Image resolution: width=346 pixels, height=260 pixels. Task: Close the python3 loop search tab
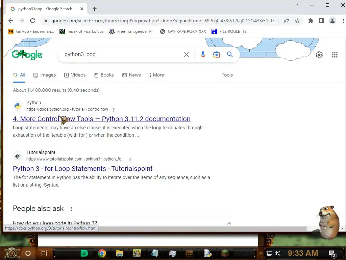point(82,9)
